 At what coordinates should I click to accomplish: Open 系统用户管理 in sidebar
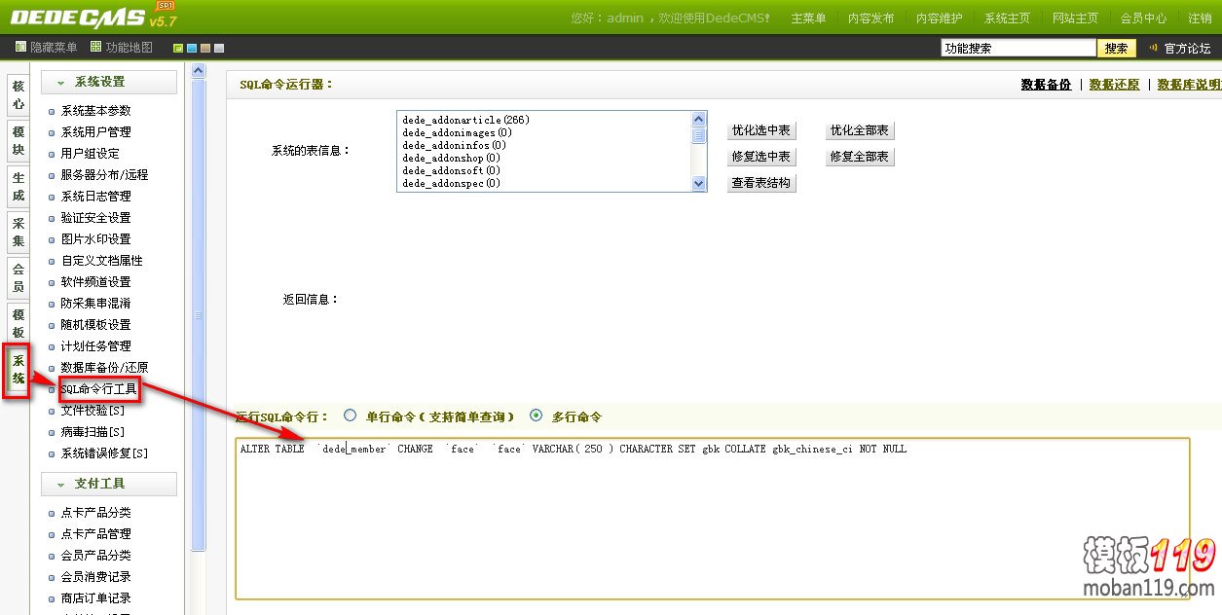95,132
